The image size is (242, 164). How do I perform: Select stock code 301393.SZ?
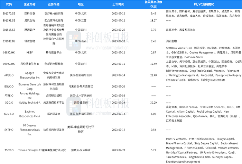[x=9, y=20]
